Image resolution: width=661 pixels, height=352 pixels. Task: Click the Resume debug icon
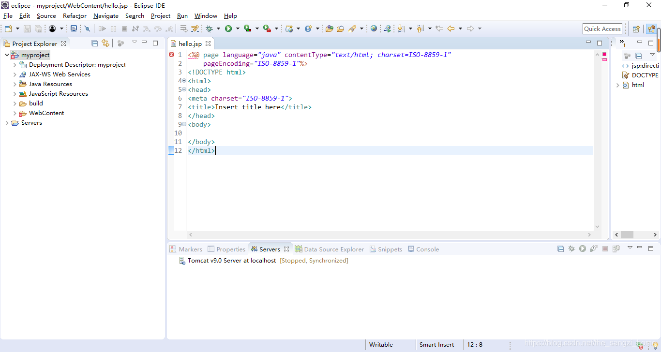(102, 29)
